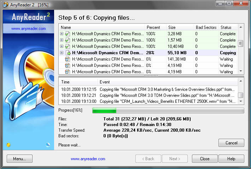This screenshot has width=251, height=169.
Task: Cancel the file copy operation
Action: pyautogui.click(x=231, y=143)
